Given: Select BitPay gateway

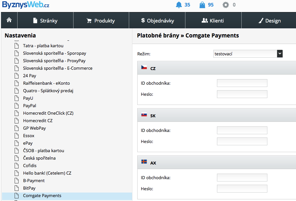Looking at the screenshot, I should coord(29,188).
